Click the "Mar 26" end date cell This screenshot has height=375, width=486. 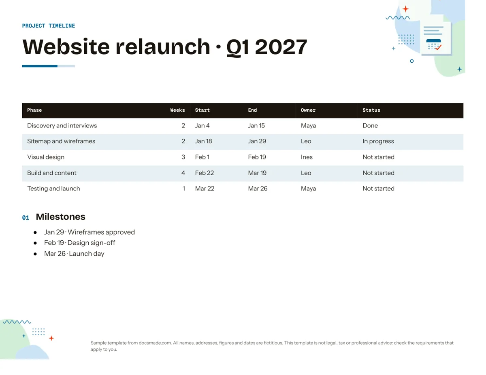pos(258,189)
